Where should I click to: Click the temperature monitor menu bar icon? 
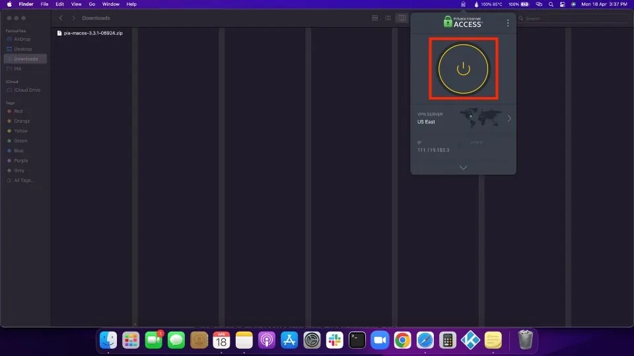[x=488, y=4]
